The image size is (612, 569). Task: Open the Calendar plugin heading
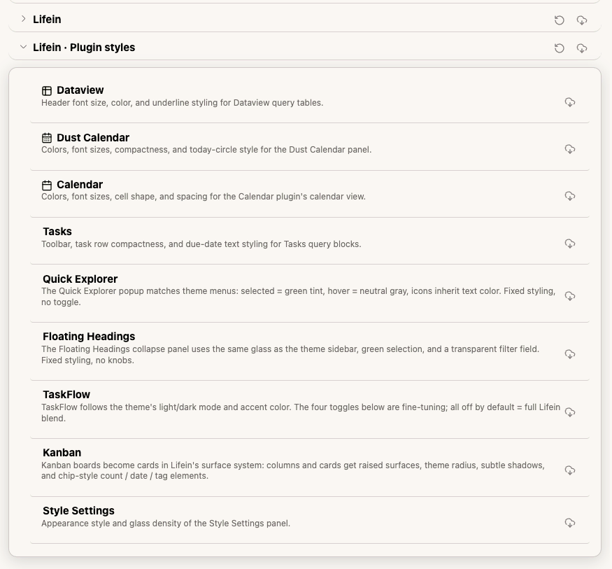80,184
